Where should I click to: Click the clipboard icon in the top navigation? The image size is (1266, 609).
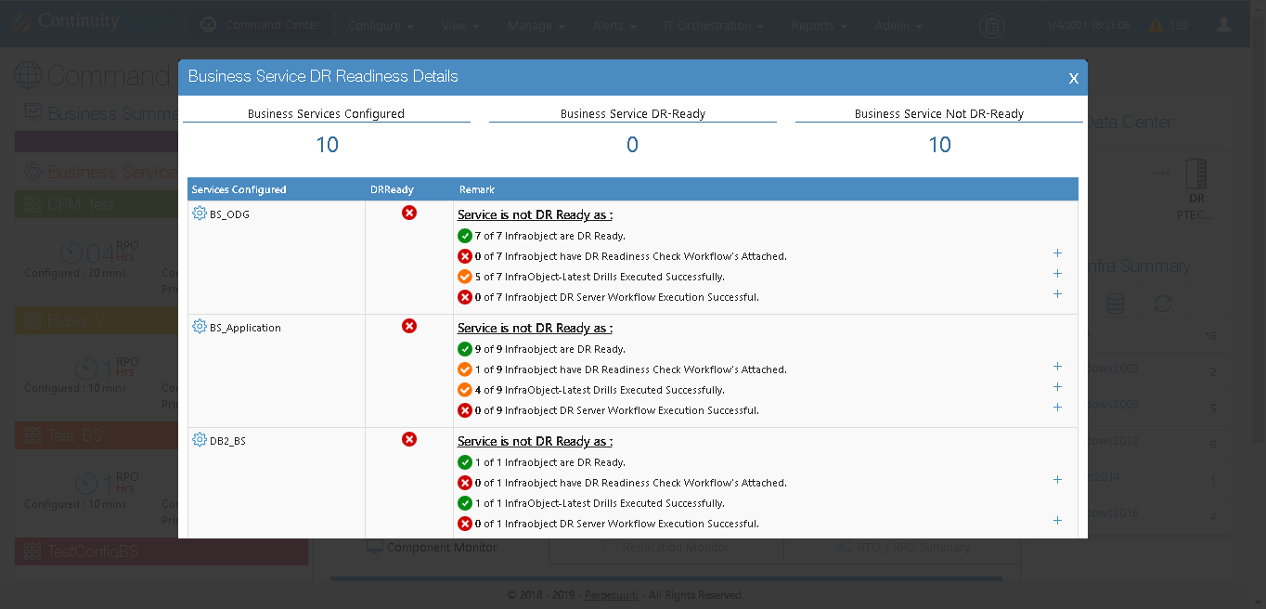tap(991, 25)
